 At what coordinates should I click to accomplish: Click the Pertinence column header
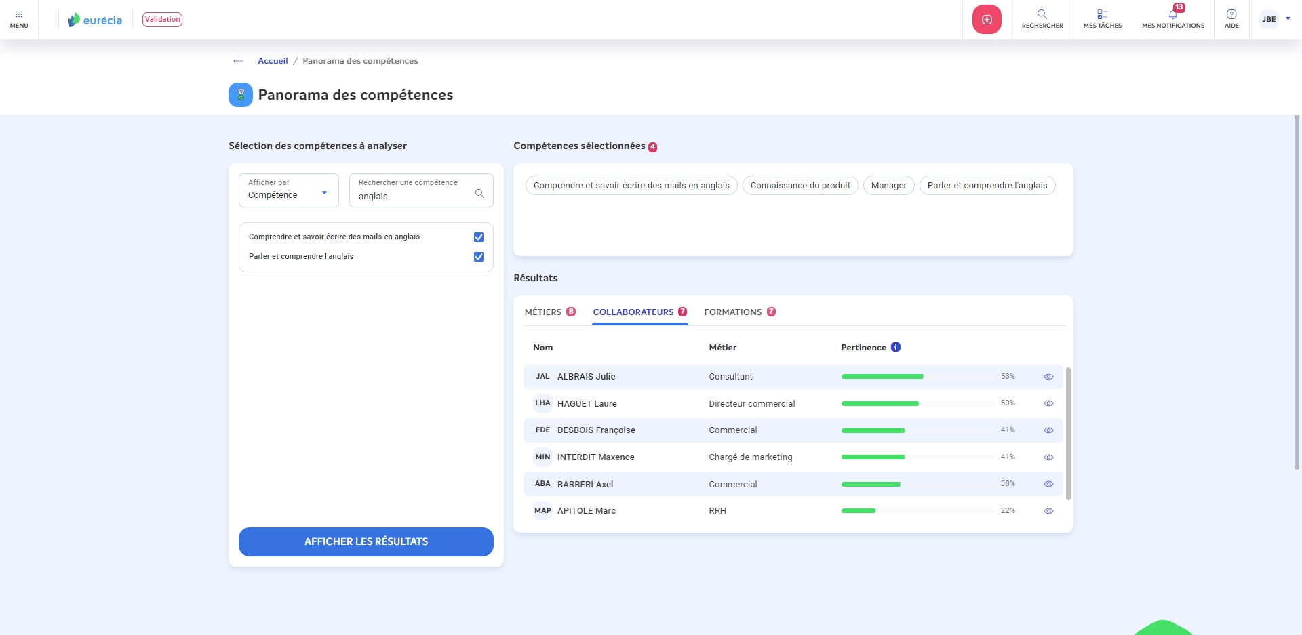(863, 347)
